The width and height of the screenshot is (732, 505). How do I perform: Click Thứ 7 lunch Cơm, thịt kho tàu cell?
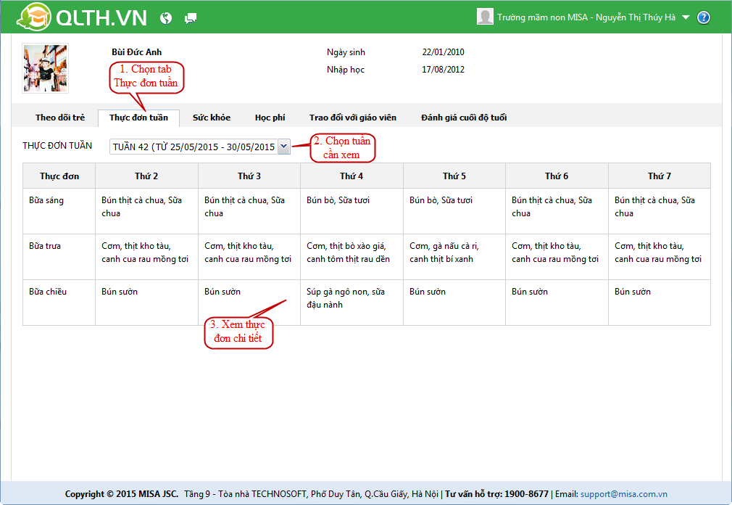pos(660,257)
